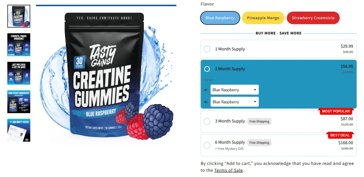The width and height of the screenshot is (364, 177).
Task: Click the Free Shipping tag on 3 Month Supply
Action: pos(259,121)
